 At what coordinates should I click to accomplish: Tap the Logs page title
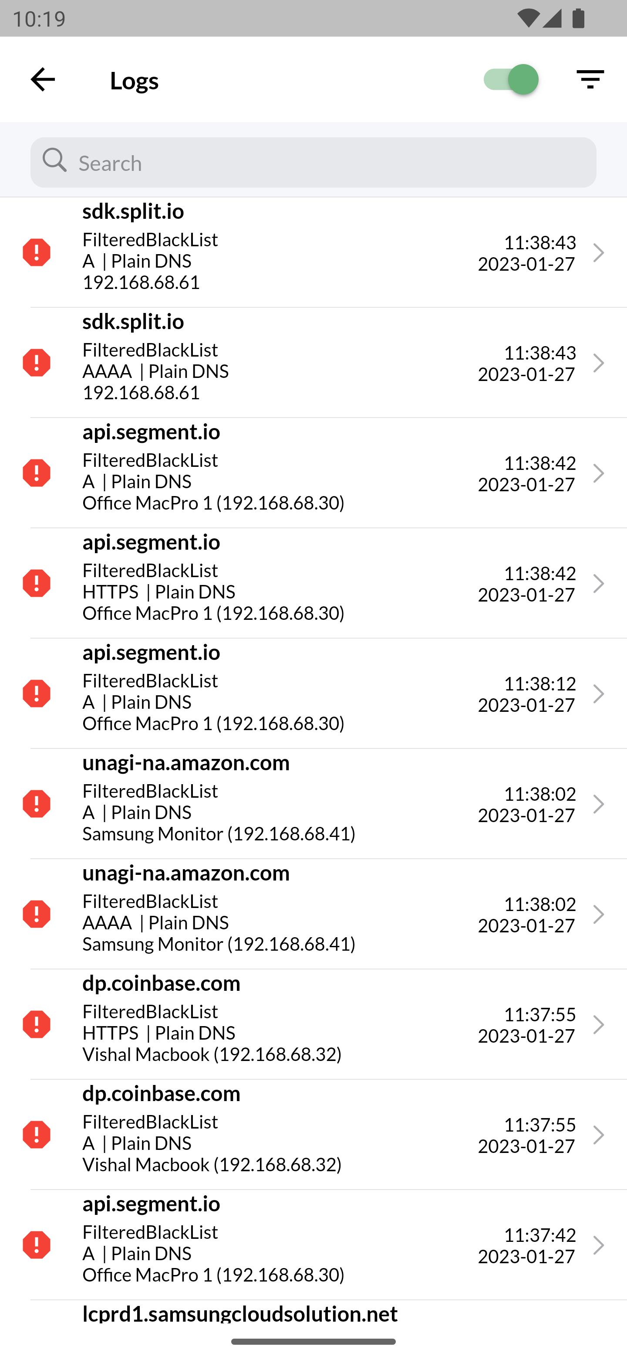(135, 80)
